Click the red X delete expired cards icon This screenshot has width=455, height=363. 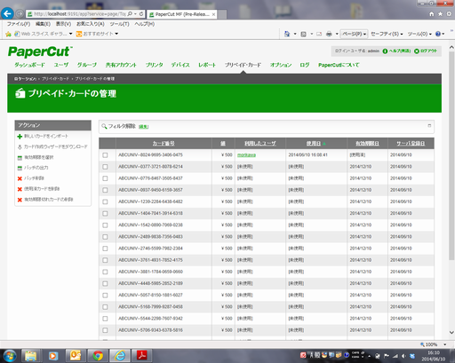pos(20,200)
